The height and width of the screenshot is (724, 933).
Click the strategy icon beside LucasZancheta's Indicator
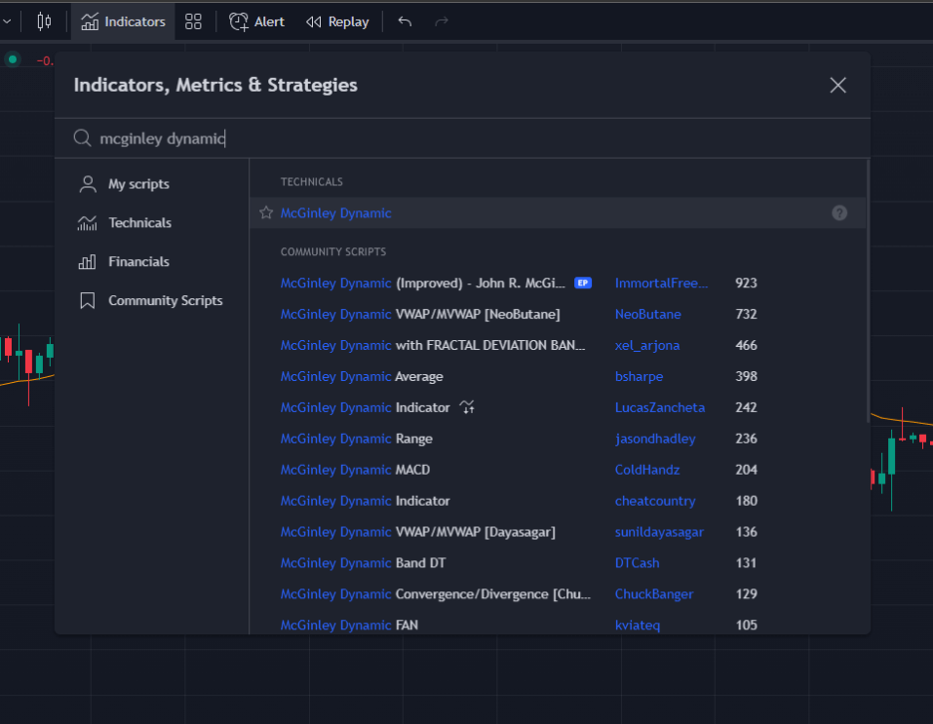click(x=467, y=407)
